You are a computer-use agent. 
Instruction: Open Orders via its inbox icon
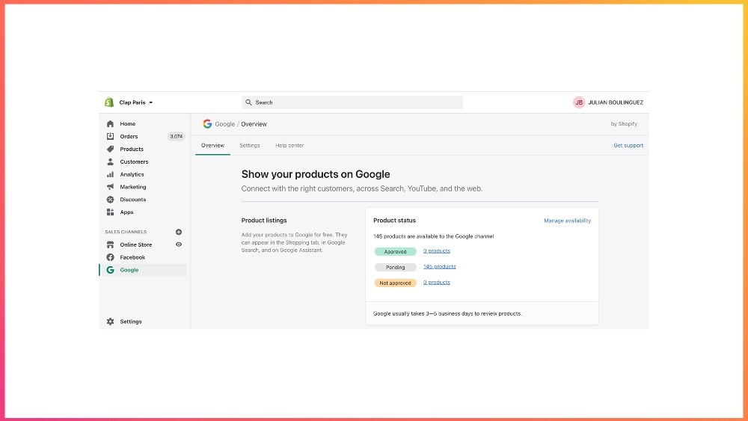[x=111, y=137]
